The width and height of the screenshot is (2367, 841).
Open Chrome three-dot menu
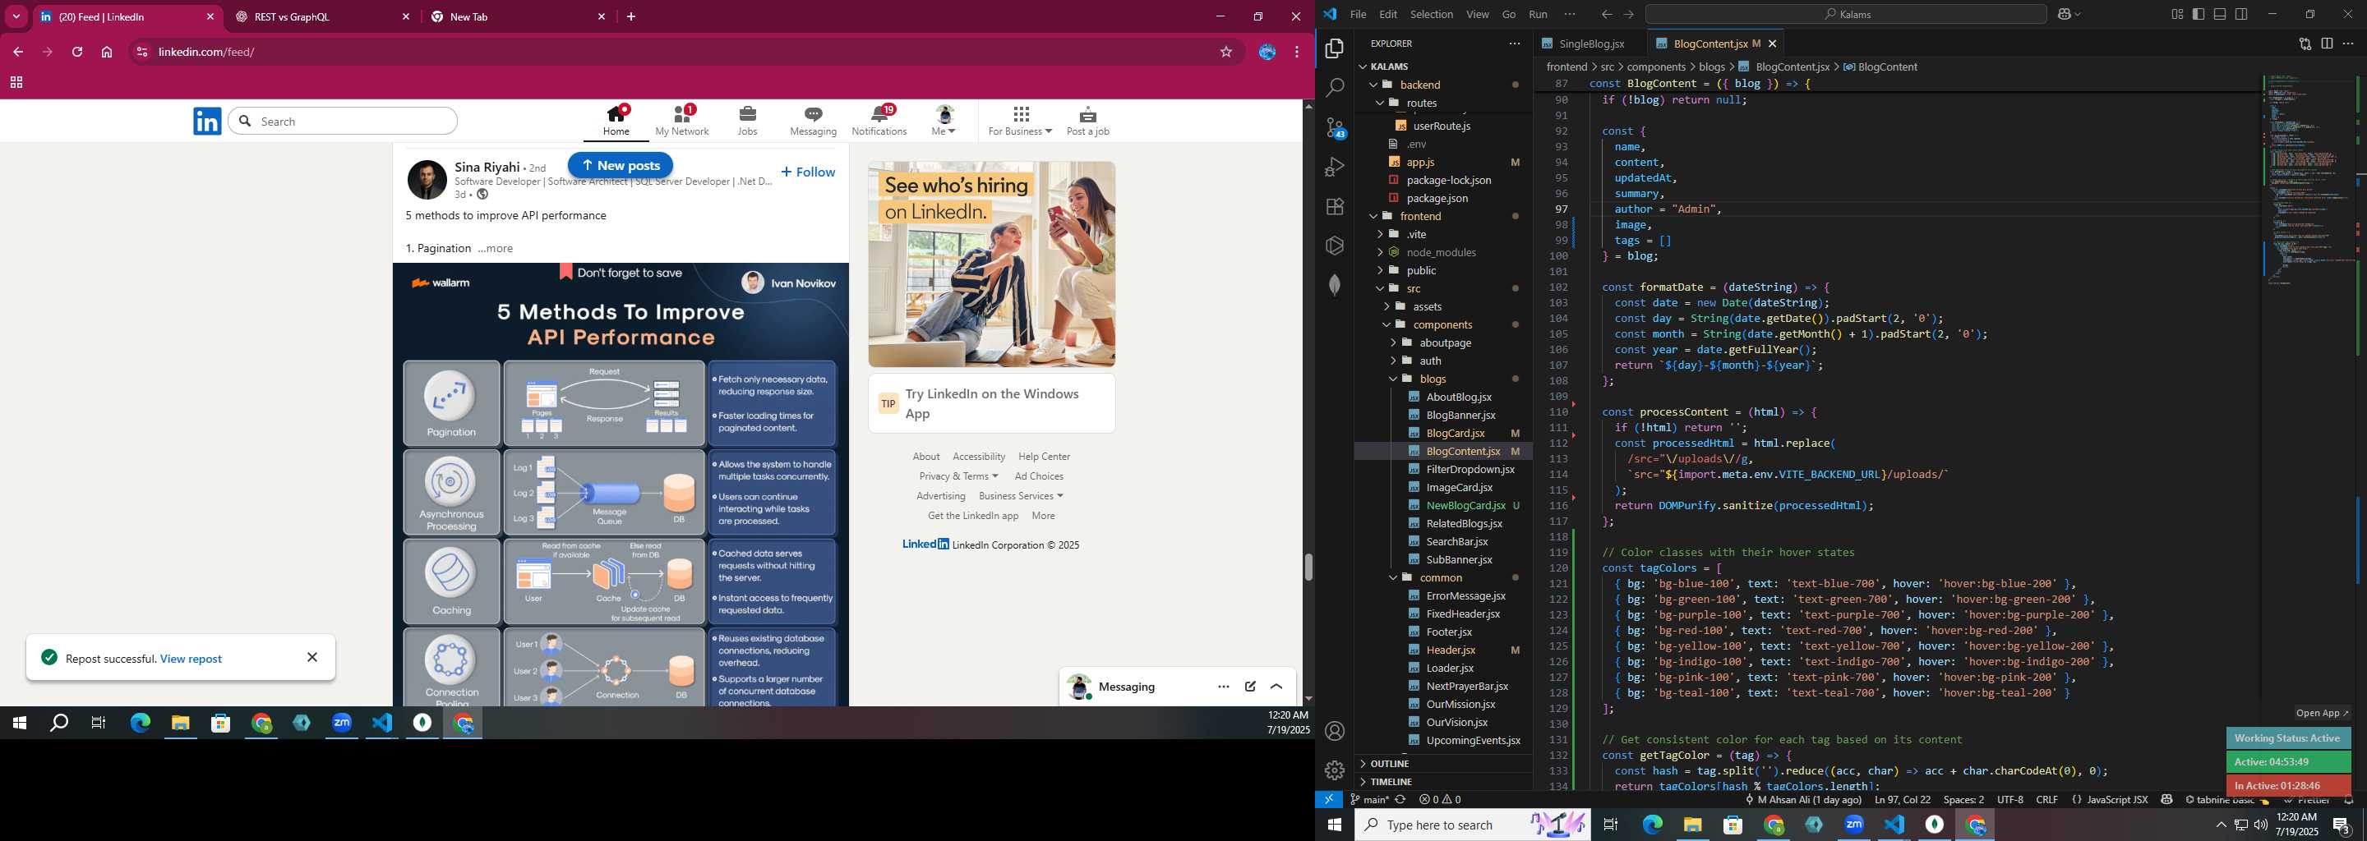click(x=1297, y=53)
